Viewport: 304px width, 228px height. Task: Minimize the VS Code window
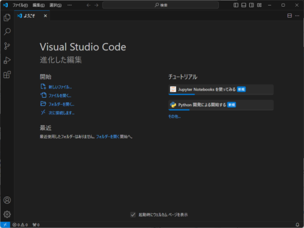[269, 5]
